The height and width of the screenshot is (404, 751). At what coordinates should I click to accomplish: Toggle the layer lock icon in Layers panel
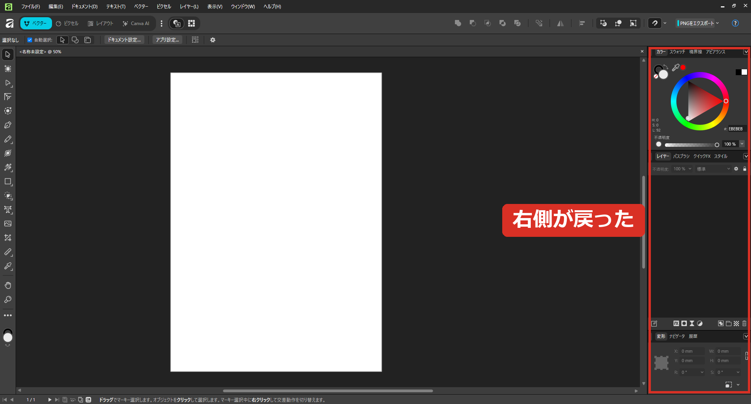745,169
